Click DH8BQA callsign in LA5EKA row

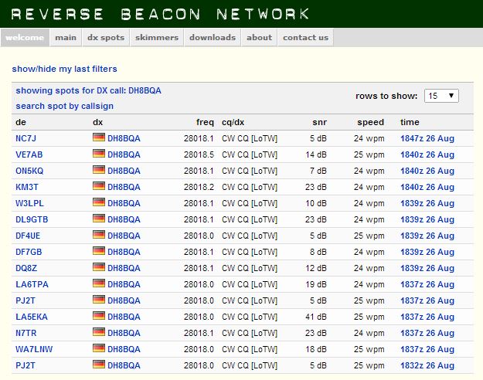124,317
